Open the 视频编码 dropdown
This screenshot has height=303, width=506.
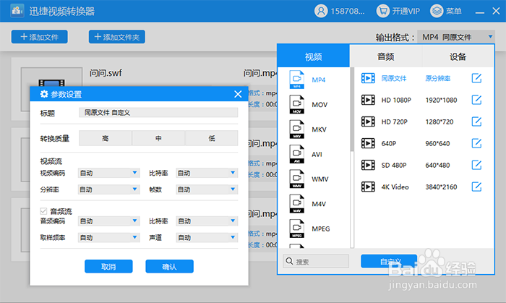pyautogui.click(x=108, y=173)
